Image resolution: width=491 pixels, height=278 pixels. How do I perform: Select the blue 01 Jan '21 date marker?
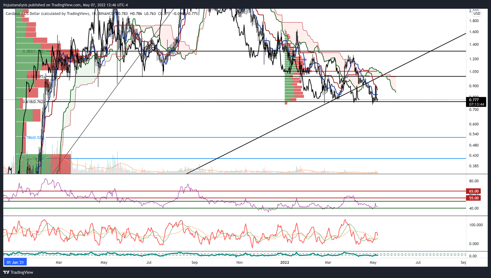point(15,262)
